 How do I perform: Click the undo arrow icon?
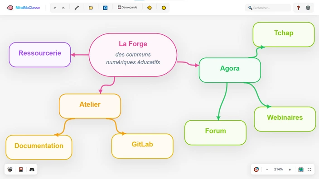[x=55, y=8]
